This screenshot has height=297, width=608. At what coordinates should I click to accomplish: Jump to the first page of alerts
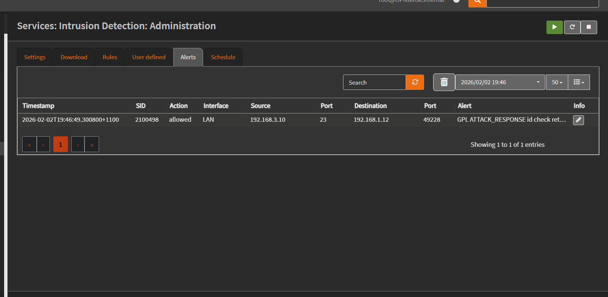coord(29,145)
